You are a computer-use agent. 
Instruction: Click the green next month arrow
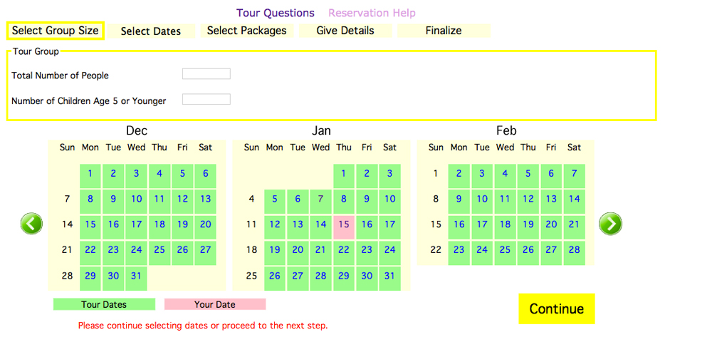pyautogui.click(x=610, y=224)
